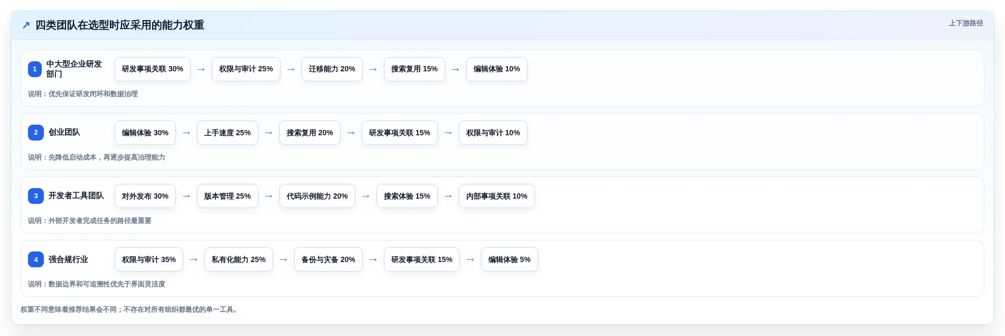Click the arrow icon beside the panel title
Screen dimensions: 1005x336
tap(26, 25)
